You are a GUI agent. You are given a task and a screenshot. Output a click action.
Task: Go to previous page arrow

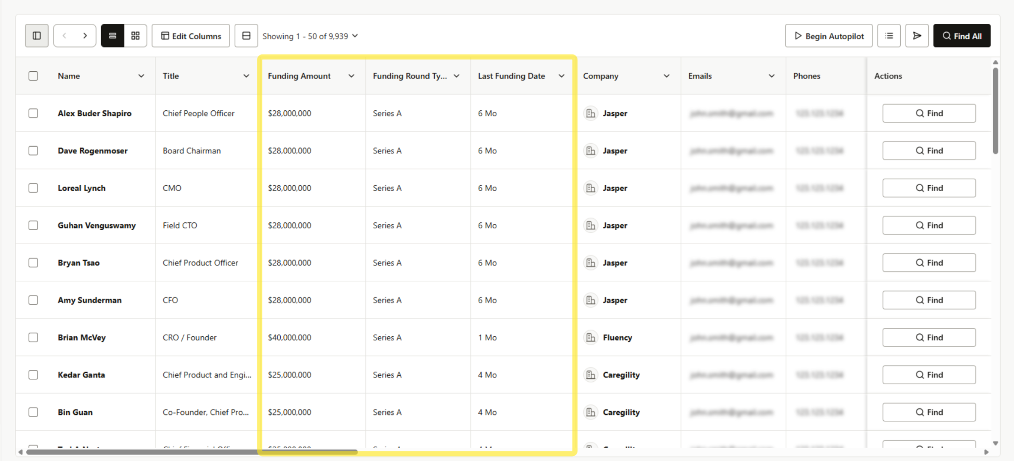(x=64, y=36)
